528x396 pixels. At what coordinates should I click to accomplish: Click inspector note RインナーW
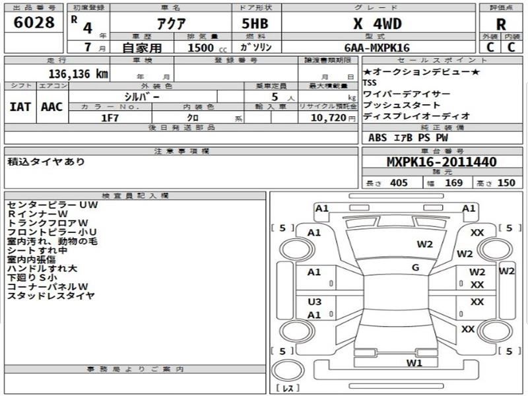(38, 214)
